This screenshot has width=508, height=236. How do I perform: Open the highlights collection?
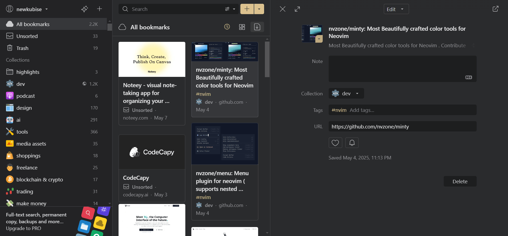click(53, 72)
